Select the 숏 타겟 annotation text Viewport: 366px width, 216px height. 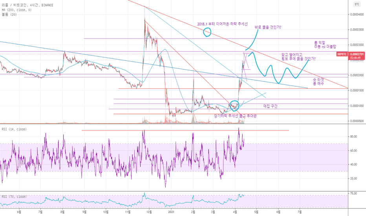[x=318, y=80]
